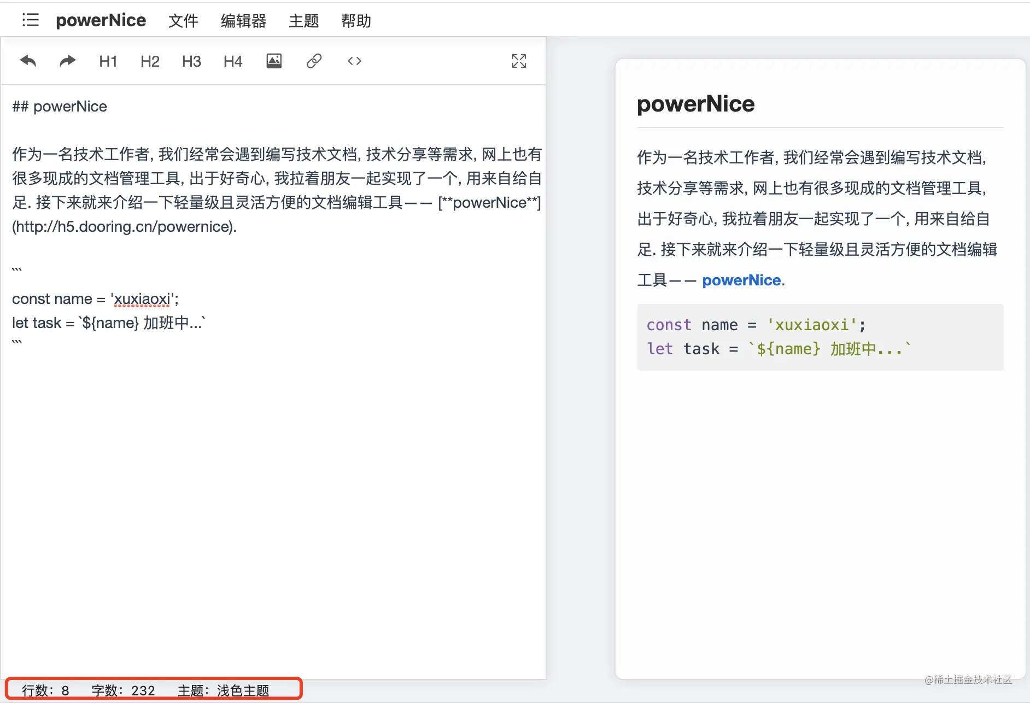Insert an H3 heading

pos(191,61)
